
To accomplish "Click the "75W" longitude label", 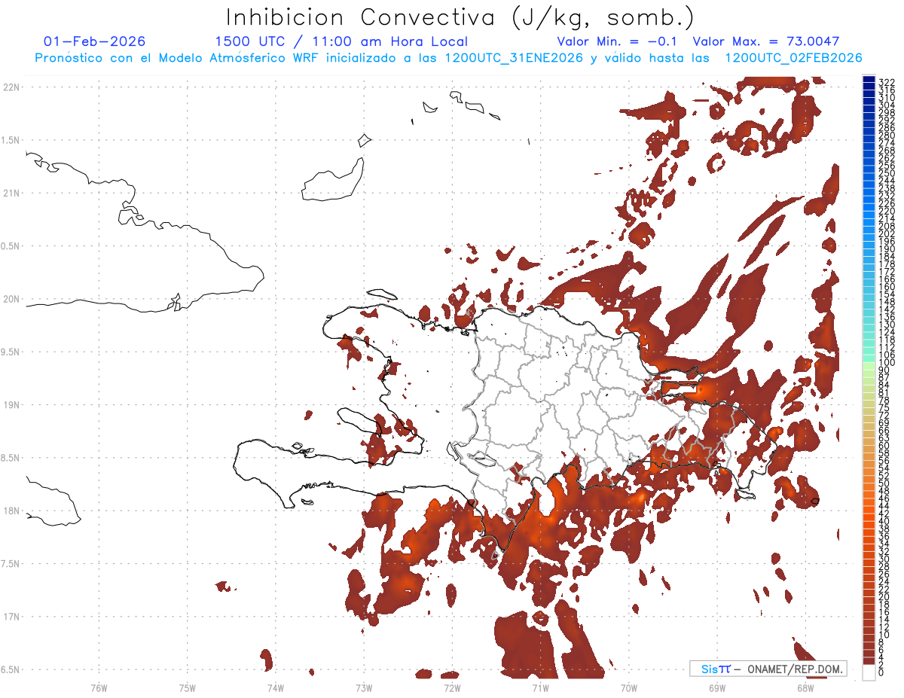I will pos(187,687).
